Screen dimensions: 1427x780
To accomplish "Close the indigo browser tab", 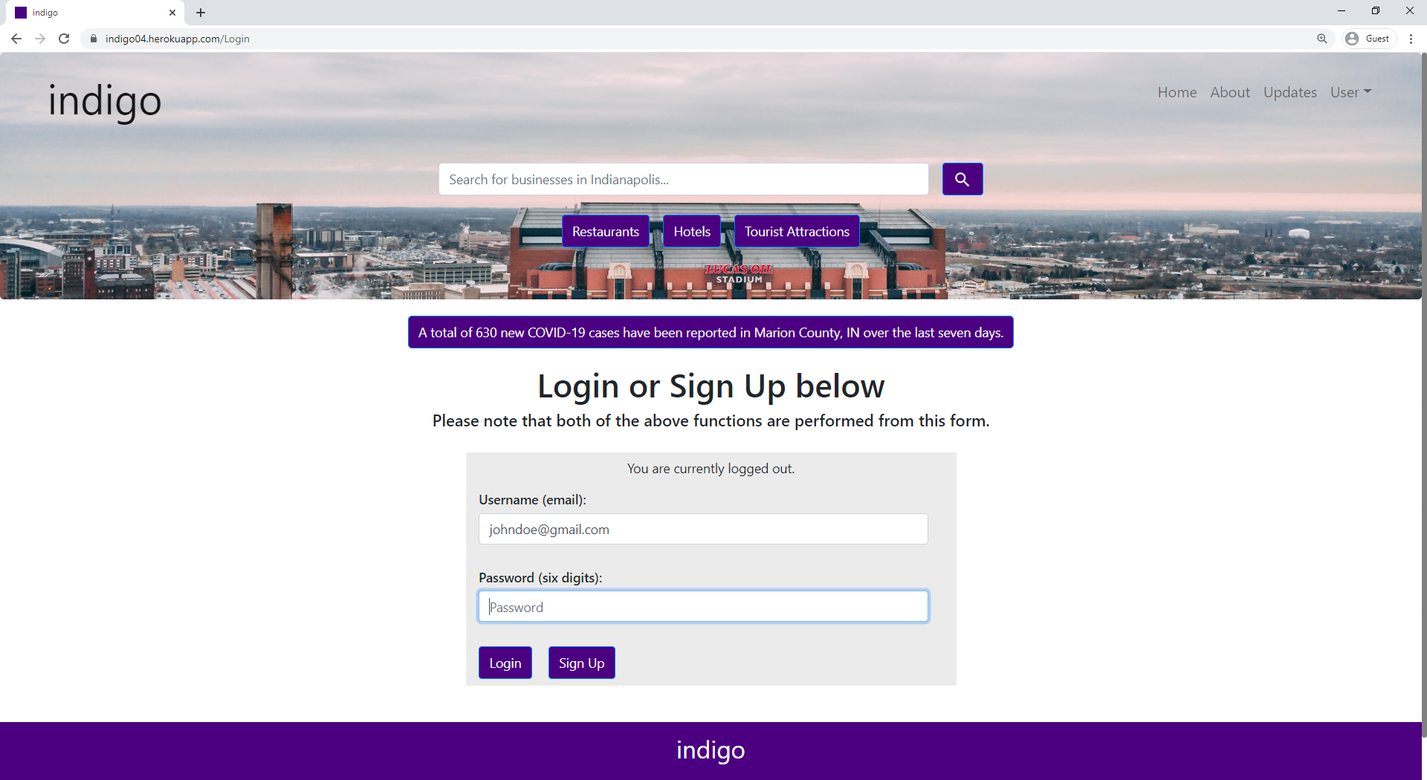I will 172,13.
